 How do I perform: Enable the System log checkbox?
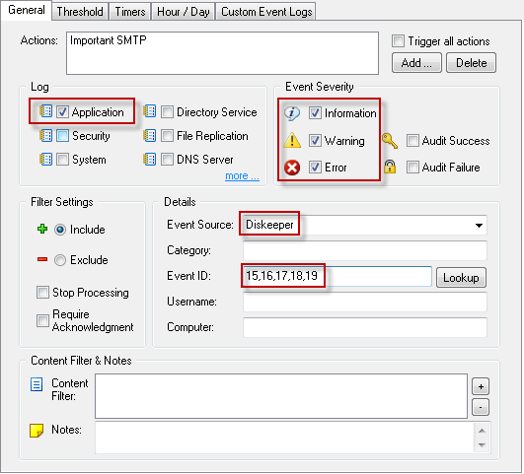62,160
